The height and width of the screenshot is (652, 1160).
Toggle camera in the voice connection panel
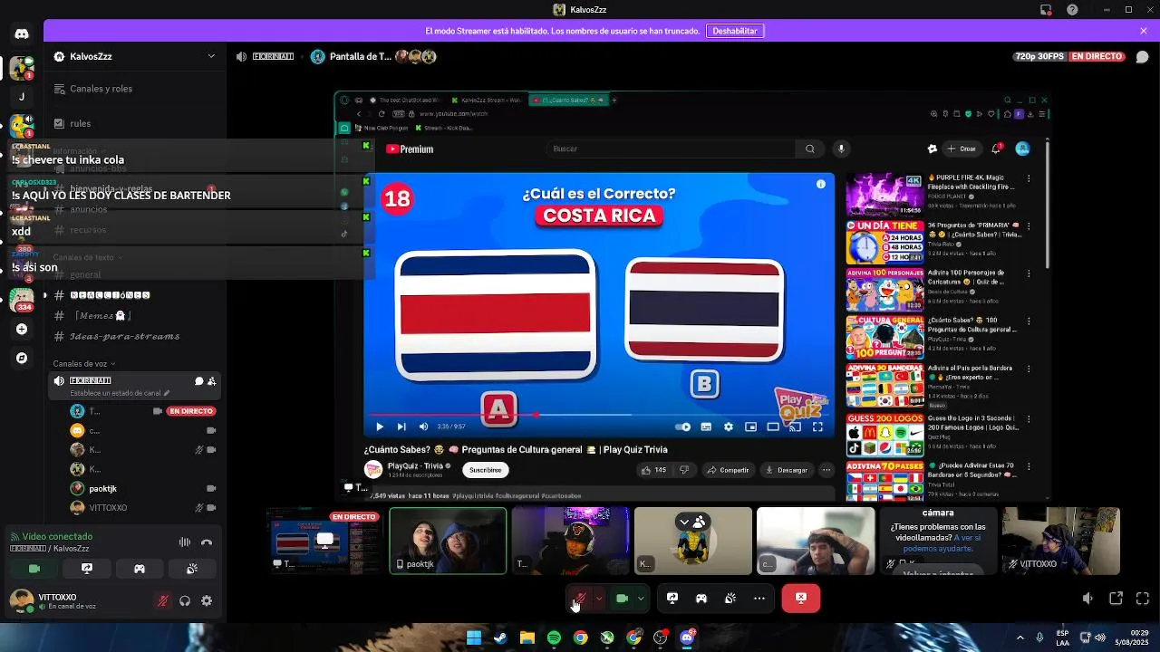coord(34,569)
